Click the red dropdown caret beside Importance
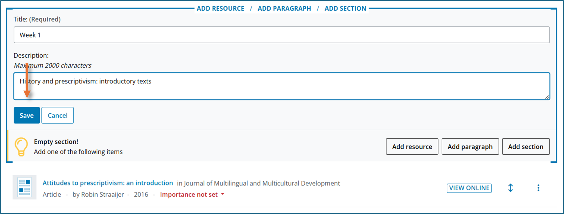The height and width of the screenshot is (214, 564). [223, 194]
